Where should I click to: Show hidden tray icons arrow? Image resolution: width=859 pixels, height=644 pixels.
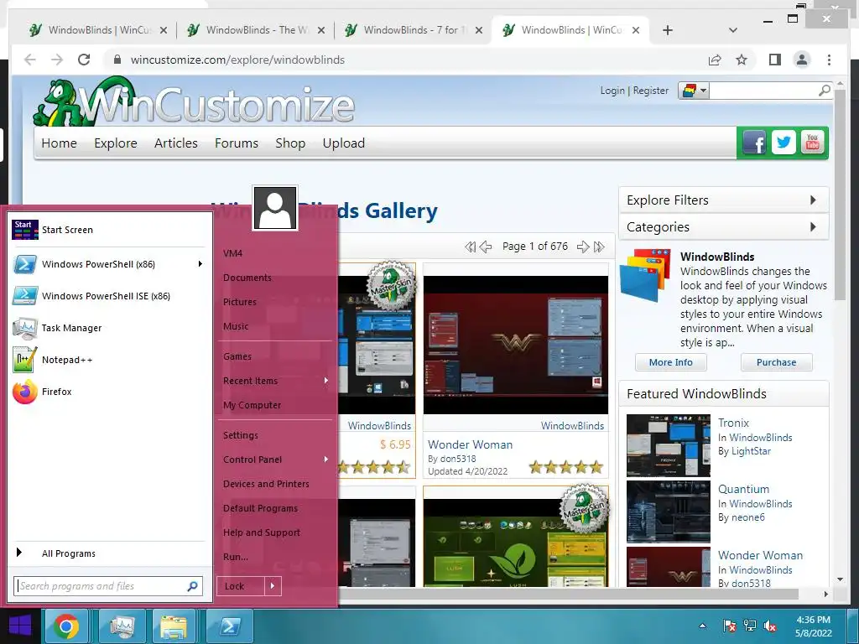pyautogui.click(x=702, y=626)
